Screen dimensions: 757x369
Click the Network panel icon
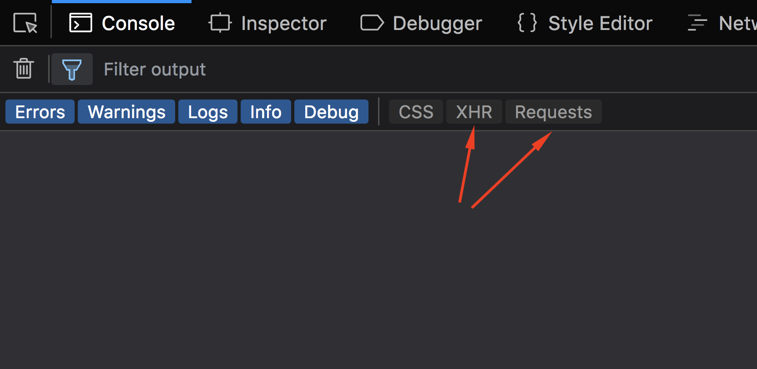(697, 23)
